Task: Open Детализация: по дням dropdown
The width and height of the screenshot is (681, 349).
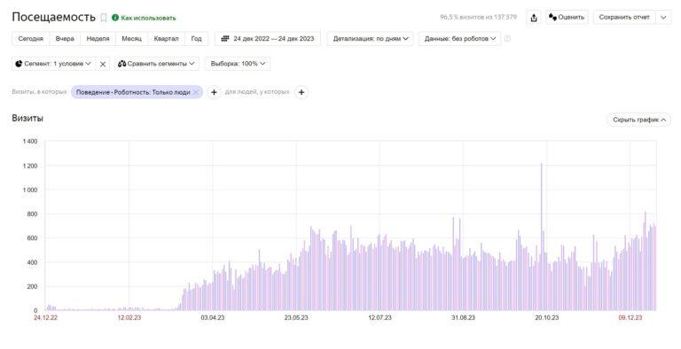Action: (371, 39)
